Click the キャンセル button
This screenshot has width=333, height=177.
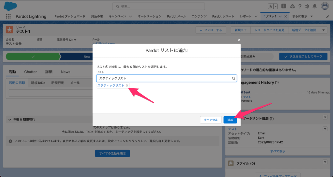point(211,120)
